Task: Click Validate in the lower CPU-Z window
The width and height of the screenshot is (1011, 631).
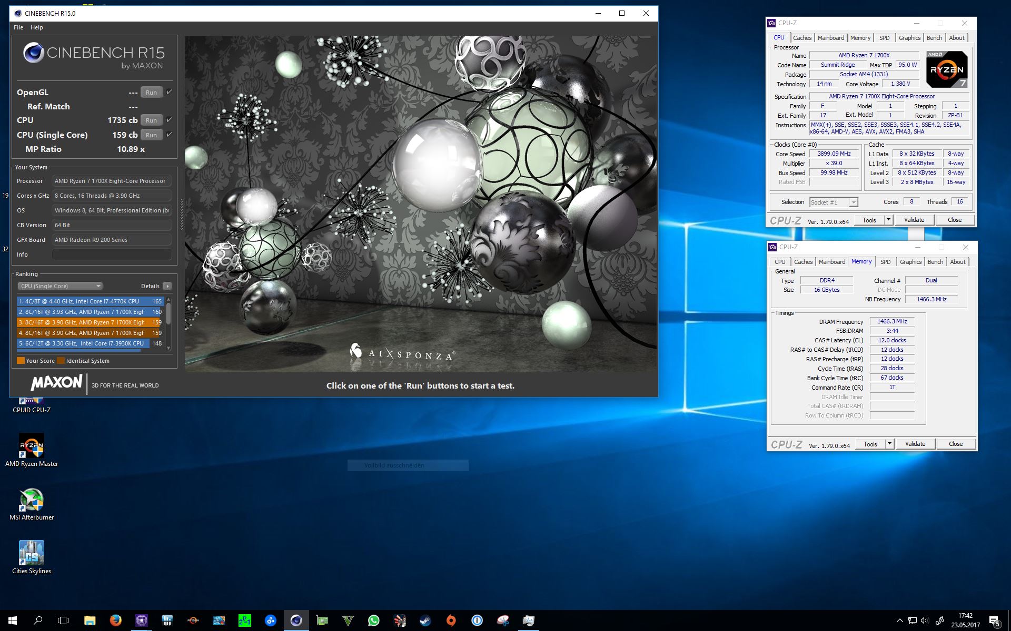Action: point(915,444)
